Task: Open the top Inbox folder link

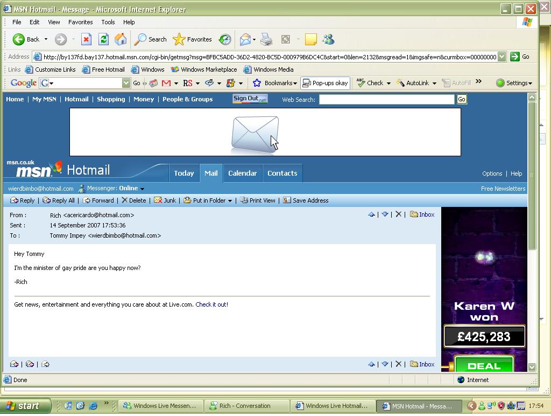Action: click(x=422, y=214)
